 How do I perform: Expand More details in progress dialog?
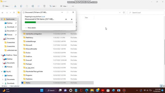[30, 28]
